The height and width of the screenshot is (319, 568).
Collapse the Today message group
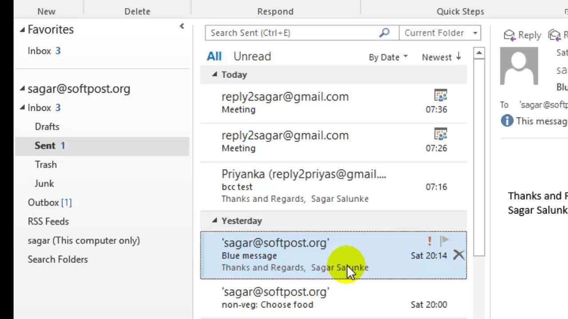pyautogui.click(x=215, y=74)
